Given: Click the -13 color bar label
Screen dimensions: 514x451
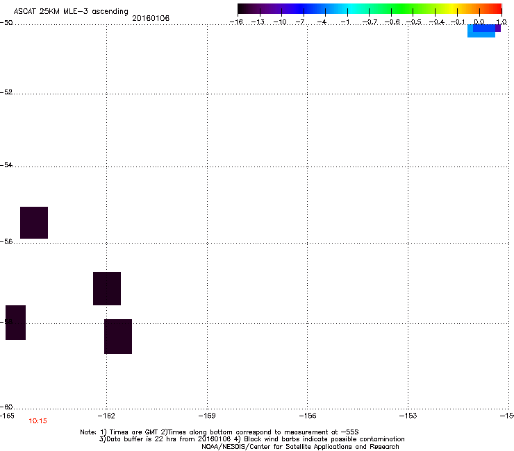Looking at the screenshot, I should (258, 22).
